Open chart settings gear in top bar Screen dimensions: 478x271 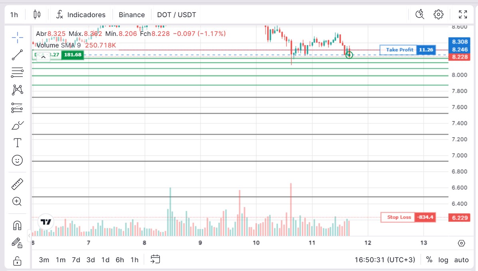tap(438, 15)
